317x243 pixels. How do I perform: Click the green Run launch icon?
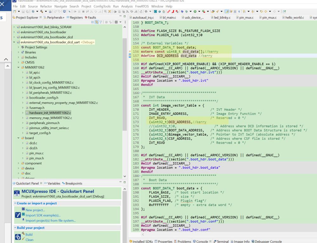tap(195, 11)
